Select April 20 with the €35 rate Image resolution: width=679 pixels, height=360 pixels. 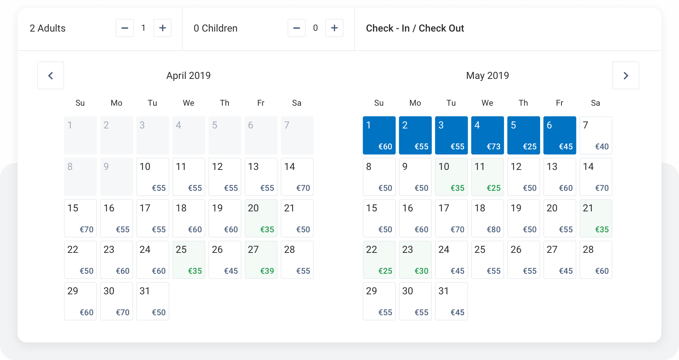[261, 218]
